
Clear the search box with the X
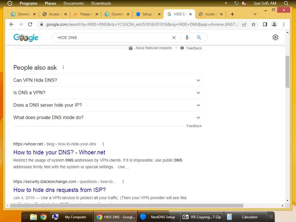pos(174,38)
